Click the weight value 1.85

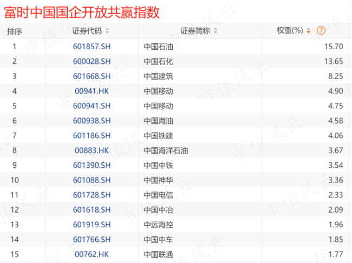336,239
